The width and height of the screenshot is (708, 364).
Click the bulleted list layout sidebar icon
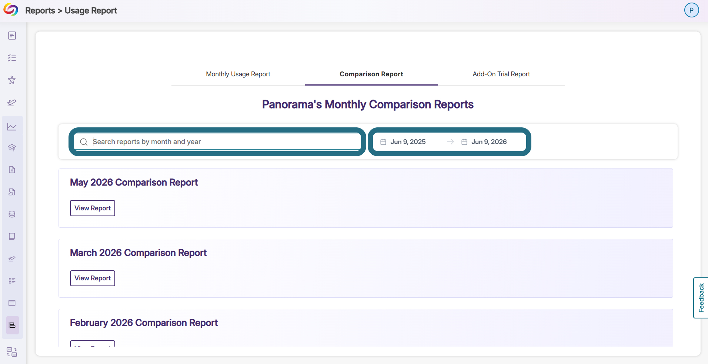12,281
